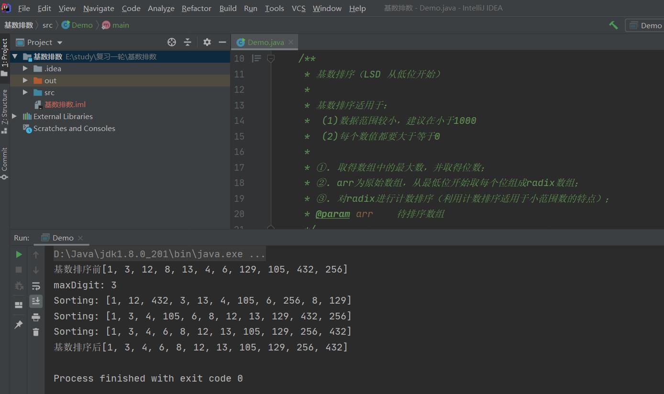Collapse the 基数排数 project root node

[x=15, y=56]
